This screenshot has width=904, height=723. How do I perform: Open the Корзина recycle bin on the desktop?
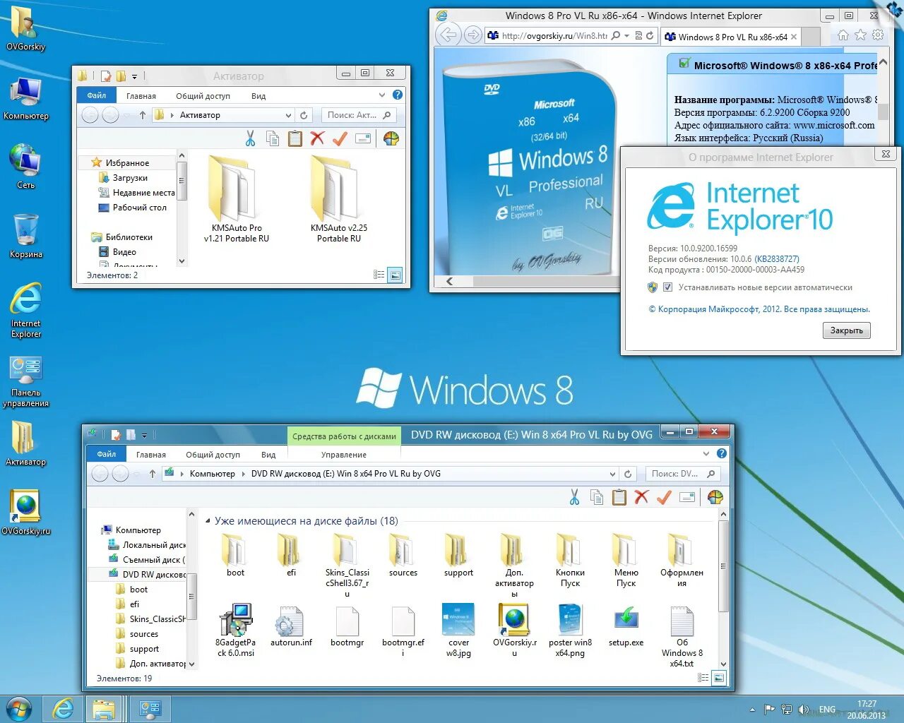[x=26, y=236]
